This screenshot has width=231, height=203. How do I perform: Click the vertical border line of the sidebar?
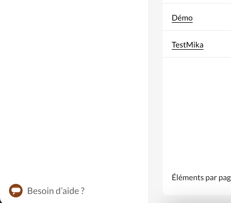click(x=149, y=101)
